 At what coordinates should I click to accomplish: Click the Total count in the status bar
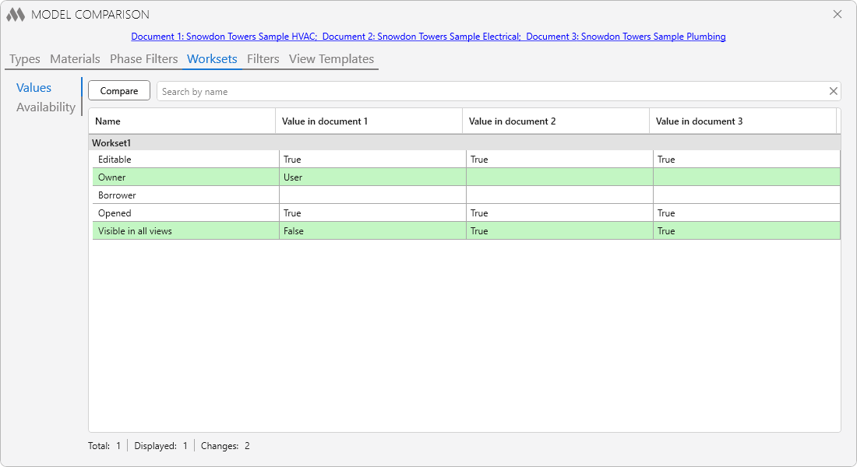pyautogui.click(x=104, y=446)
